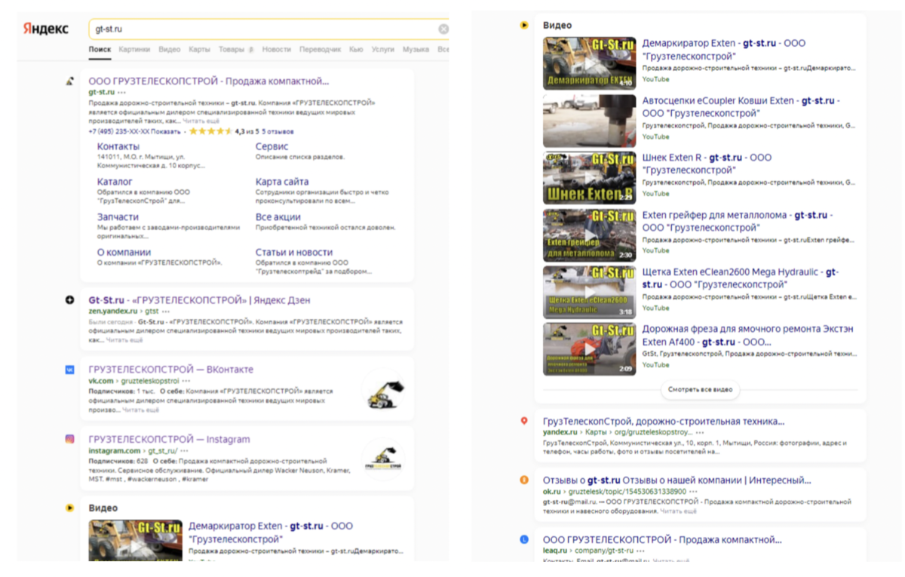Go to the Товары tab

click(232, 50)
